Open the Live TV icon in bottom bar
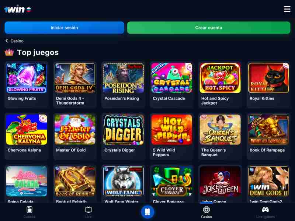Screen dimensions: 295x221 click(x=88, y=213)
